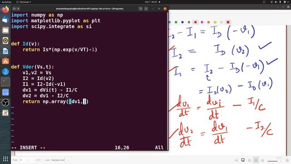The image size is (291, 164).
Task: Select dark blue pen color
Action: (182, 22)
